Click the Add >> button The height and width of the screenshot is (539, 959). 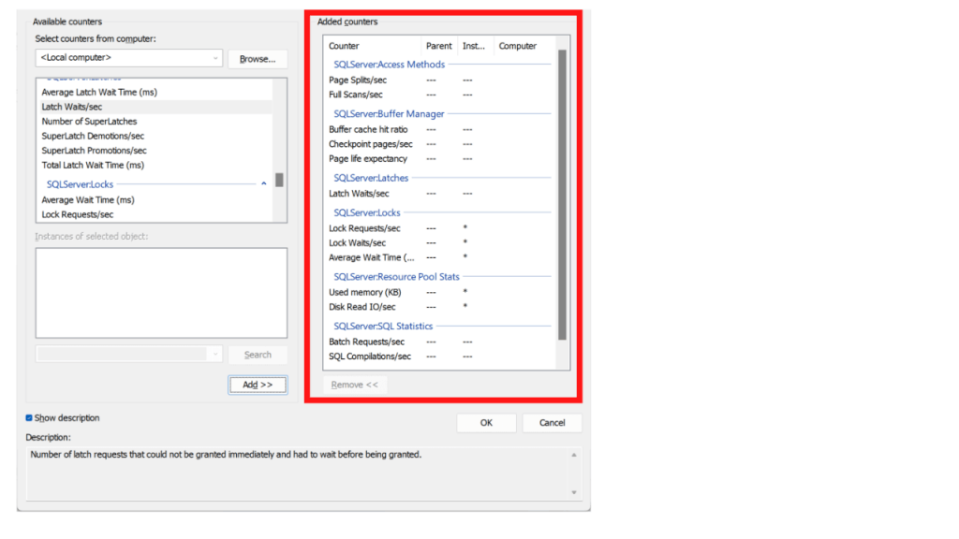tap(258, 385)
